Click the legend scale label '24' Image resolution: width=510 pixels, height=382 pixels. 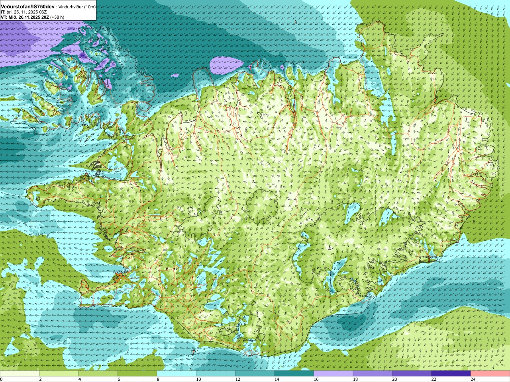point(473,379)
